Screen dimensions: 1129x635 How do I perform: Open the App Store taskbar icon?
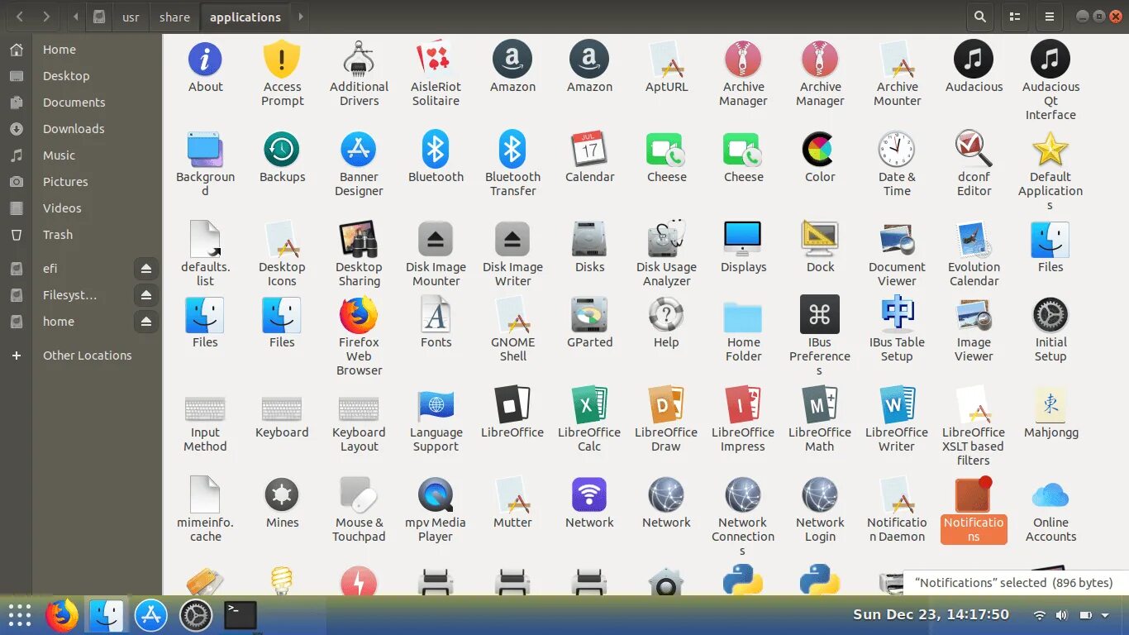point(151,616)
